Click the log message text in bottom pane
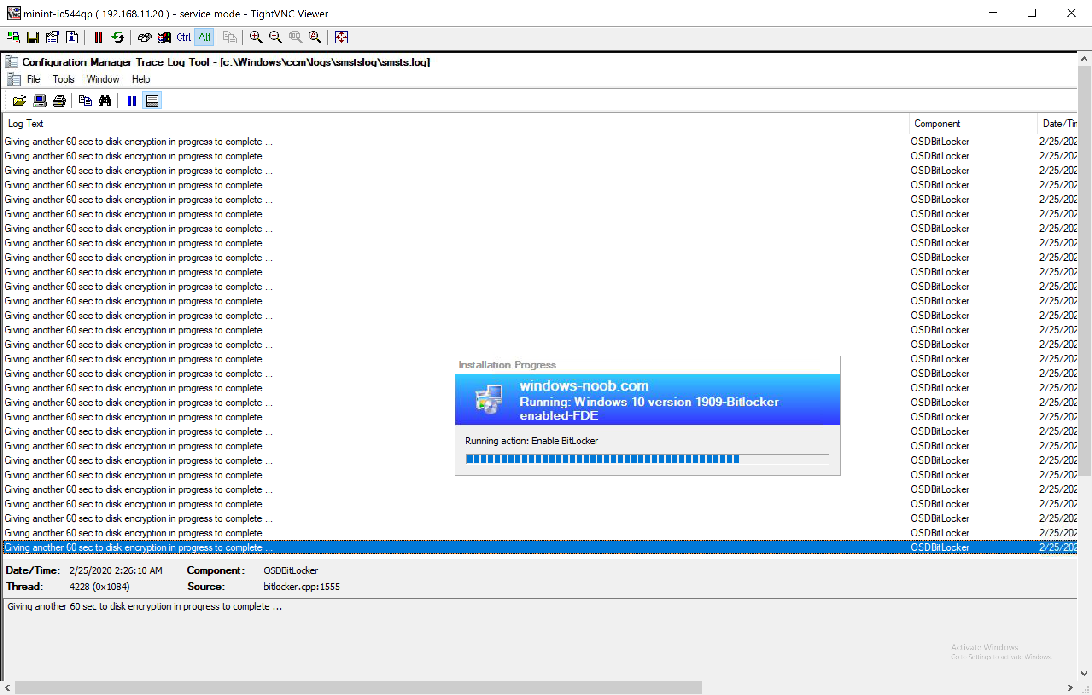 [x=145, y=607]
